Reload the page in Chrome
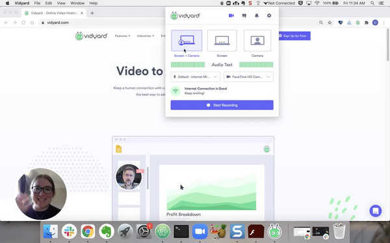The height and width of the screenshot is (243, 390). tap(23, 23)
